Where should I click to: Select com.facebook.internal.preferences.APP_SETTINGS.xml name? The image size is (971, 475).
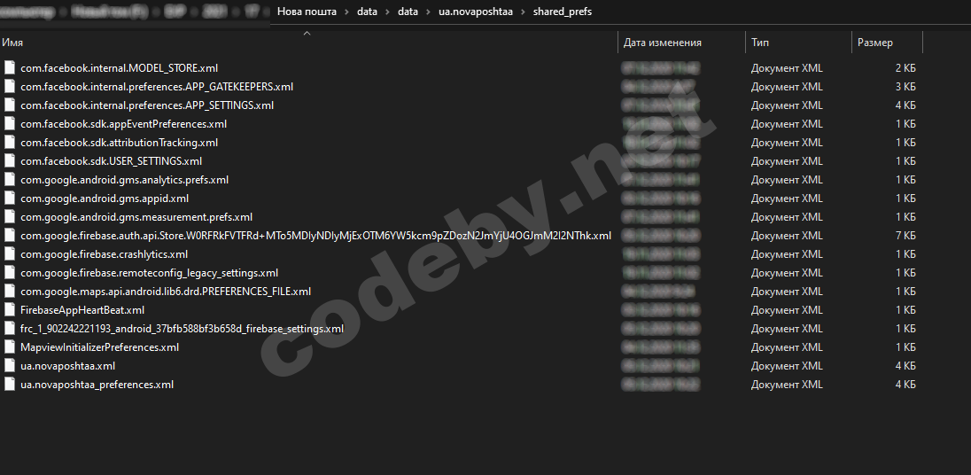147,105
